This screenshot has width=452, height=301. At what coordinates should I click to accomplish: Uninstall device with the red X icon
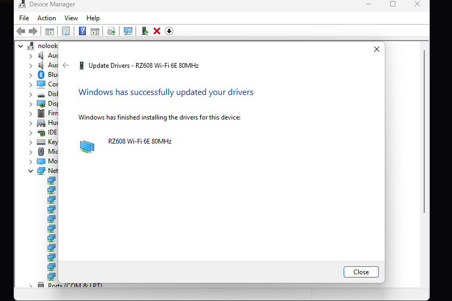[x=157, y=31]
